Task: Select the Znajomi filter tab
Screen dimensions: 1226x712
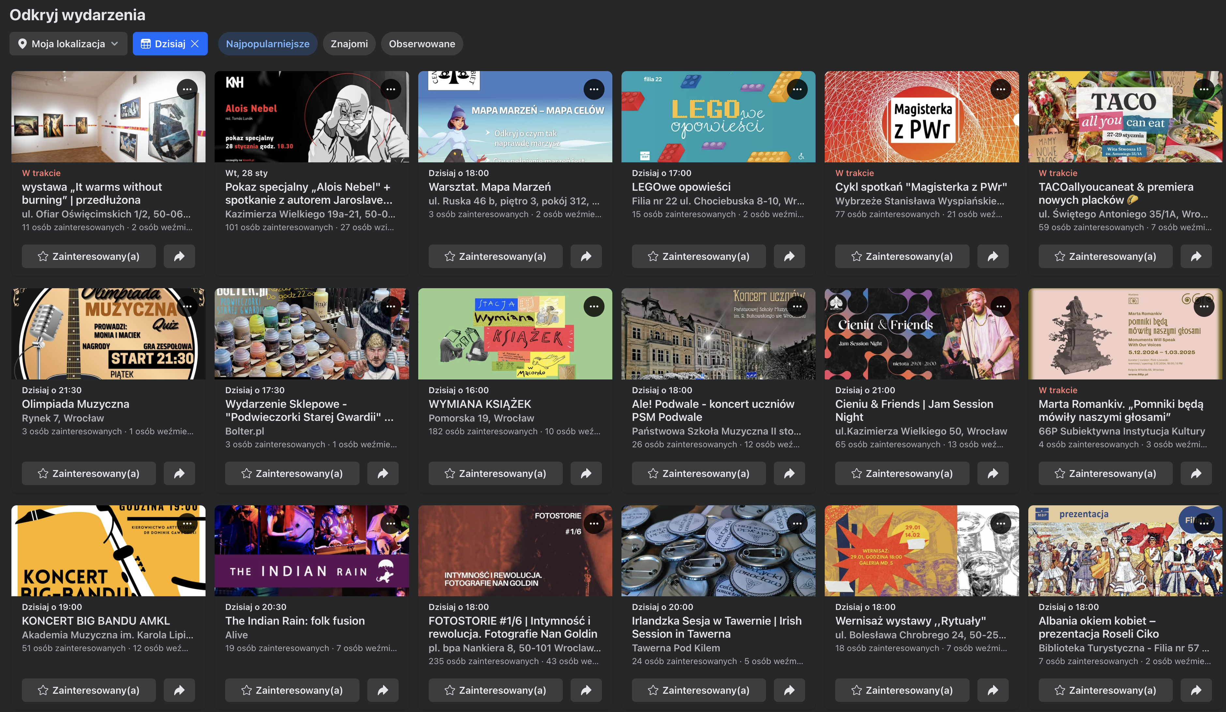Action: [349, 44]
